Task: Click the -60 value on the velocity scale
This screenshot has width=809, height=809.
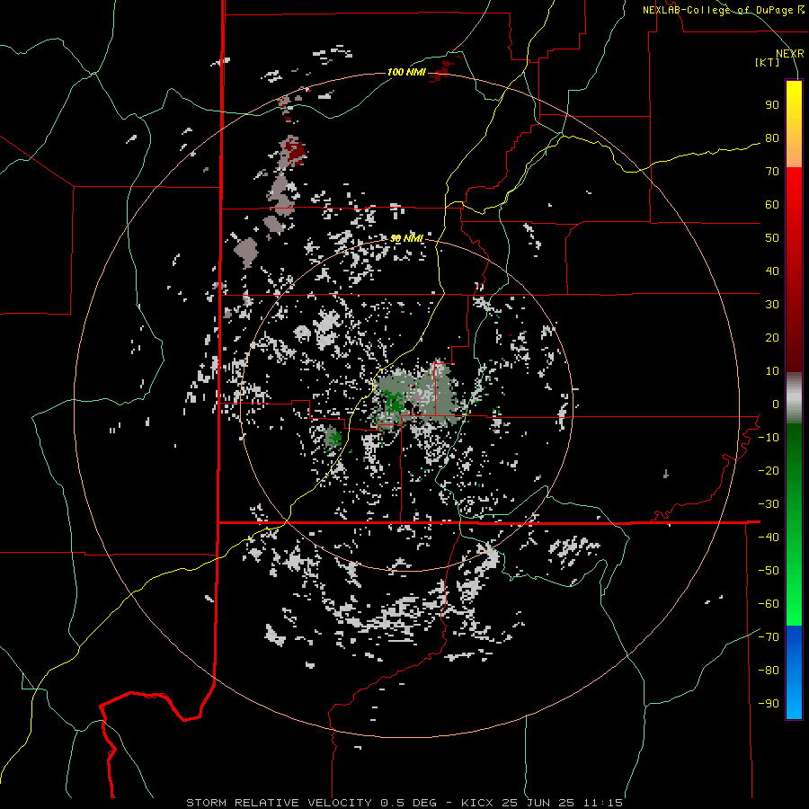Action: [x=769, y=604]
